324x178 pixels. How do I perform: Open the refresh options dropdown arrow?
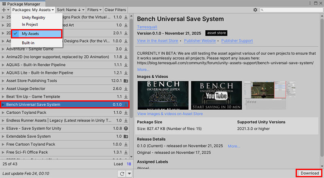(x=129, y=174)
